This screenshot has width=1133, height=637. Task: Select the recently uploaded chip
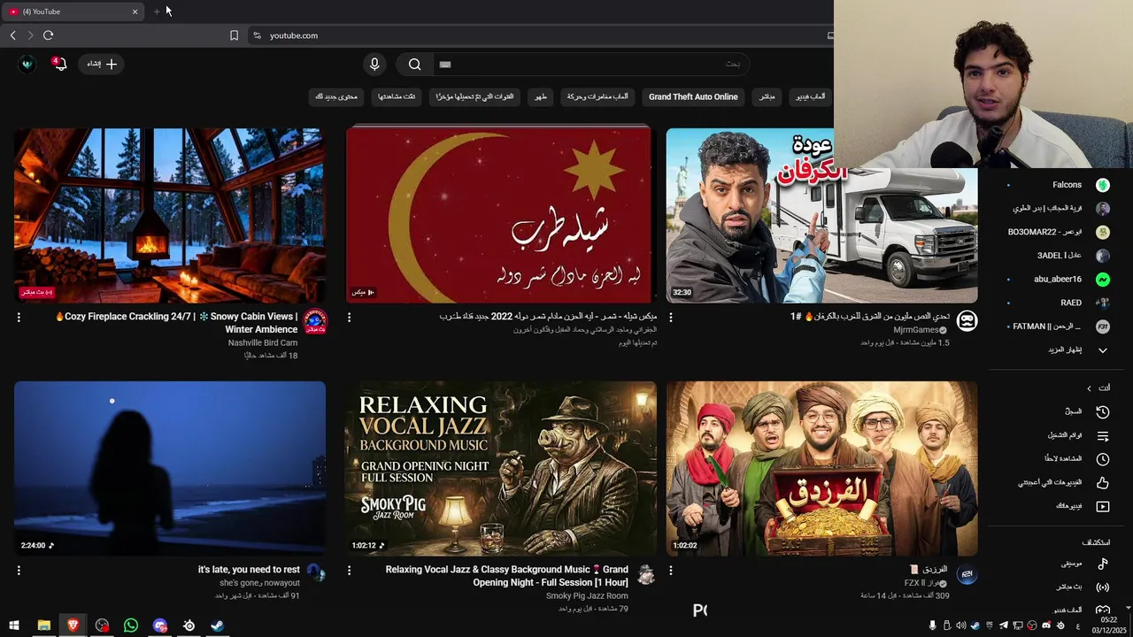475,96
